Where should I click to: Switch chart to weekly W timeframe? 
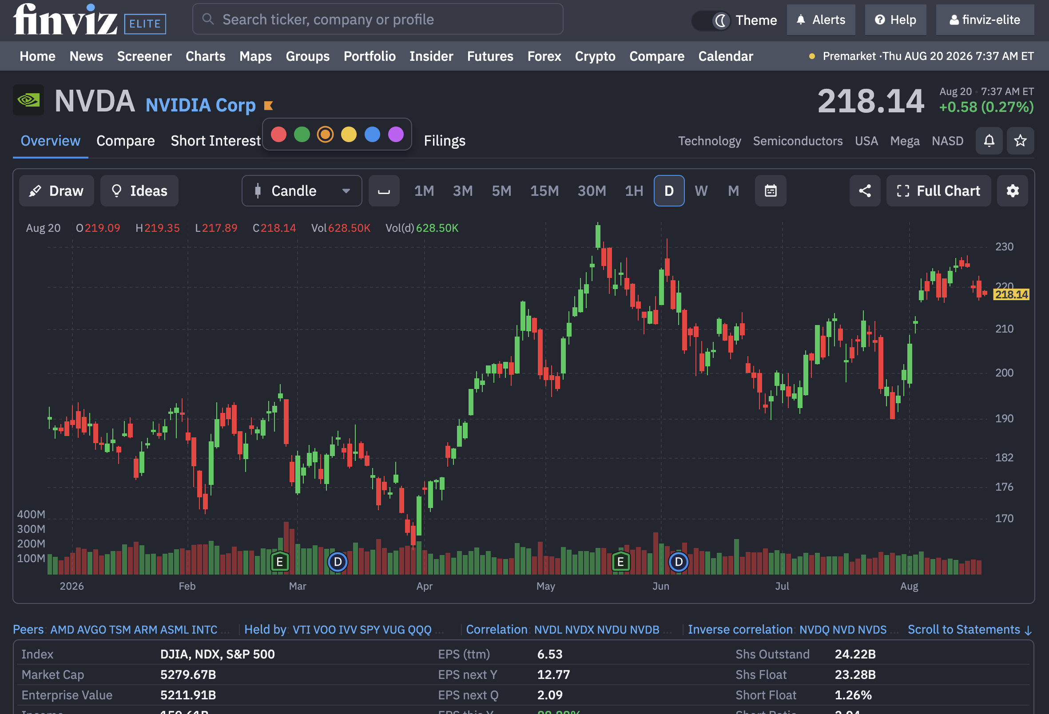701,191
